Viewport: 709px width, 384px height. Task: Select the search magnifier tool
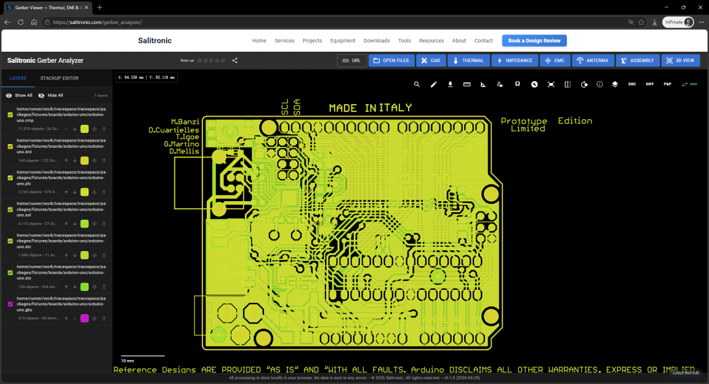pos(417,84)
